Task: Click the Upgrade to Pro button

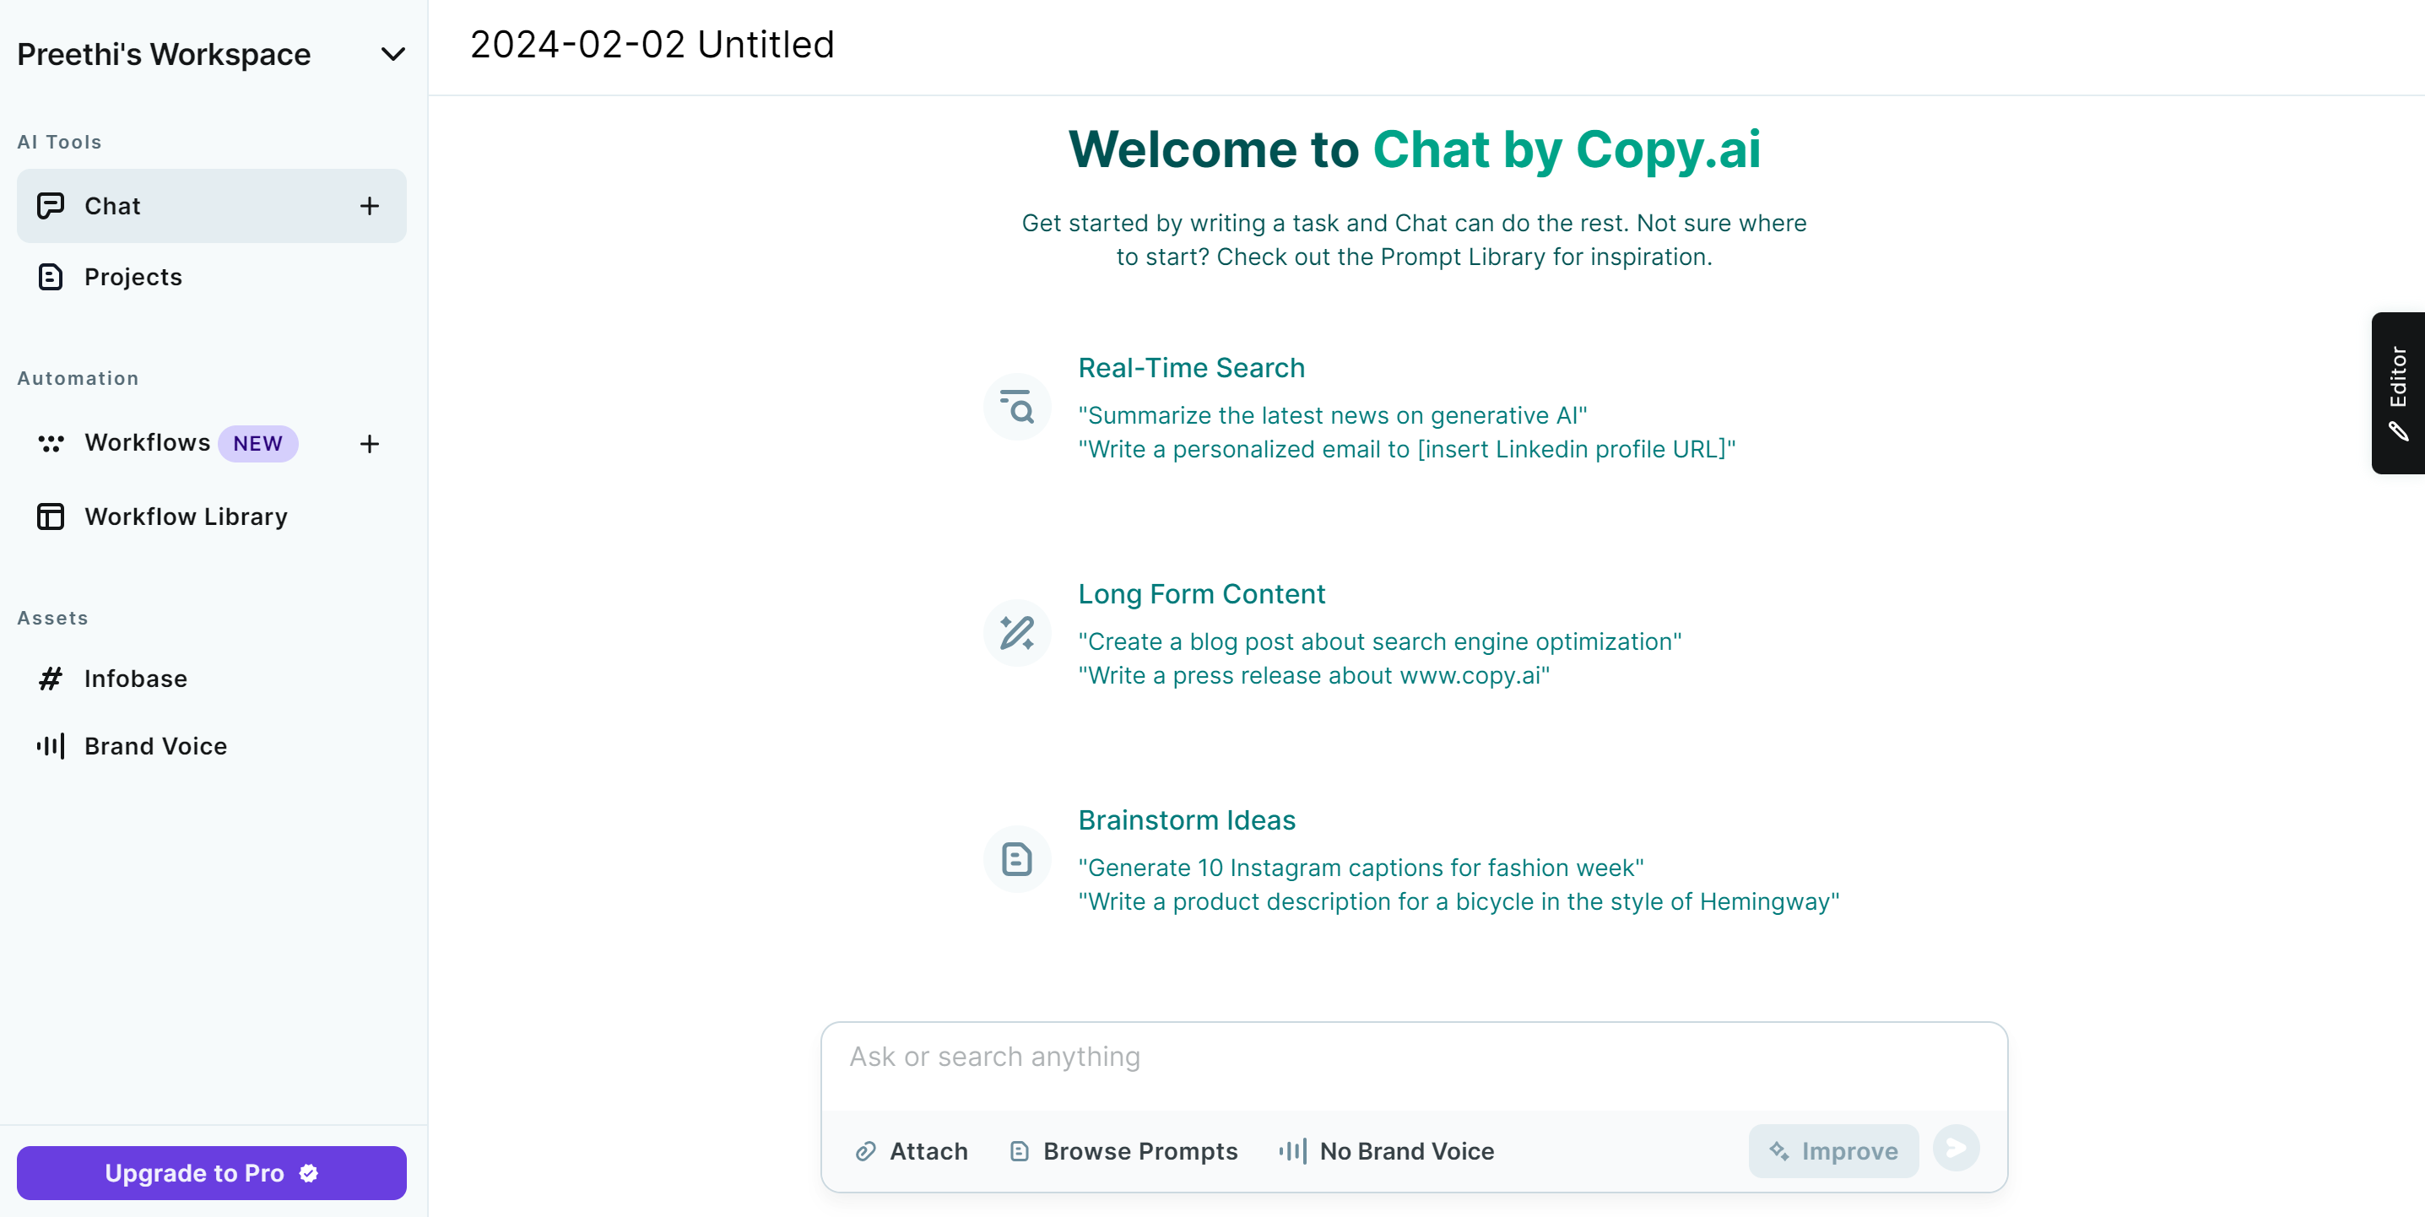Action: pos(212,1173)
